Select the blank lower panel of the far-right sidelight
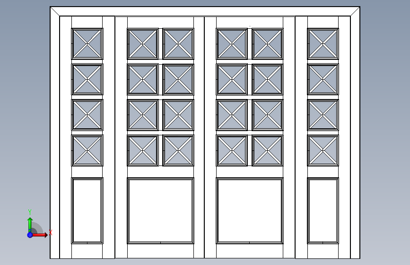The height and width of the screenshot is (265, 410). tap(323, 211)
